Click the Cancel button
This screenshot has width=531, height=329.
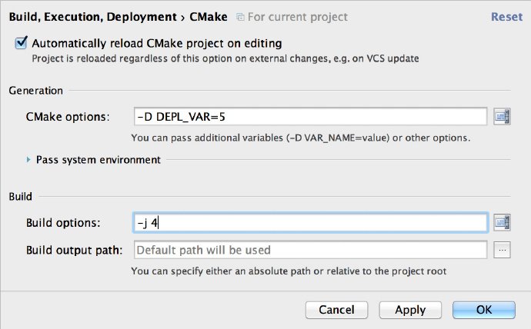[336, 310]
